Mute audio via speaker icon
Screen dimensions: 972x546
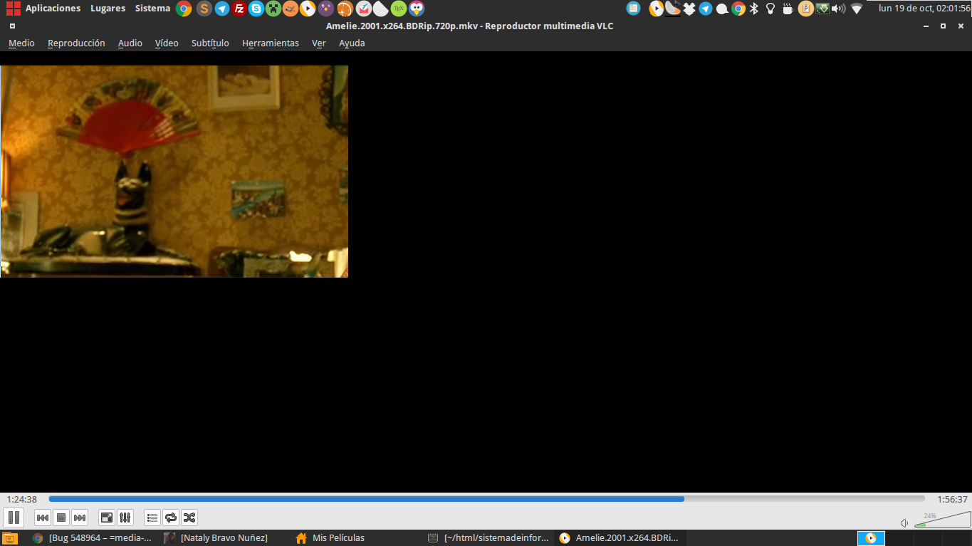point(904,523)
